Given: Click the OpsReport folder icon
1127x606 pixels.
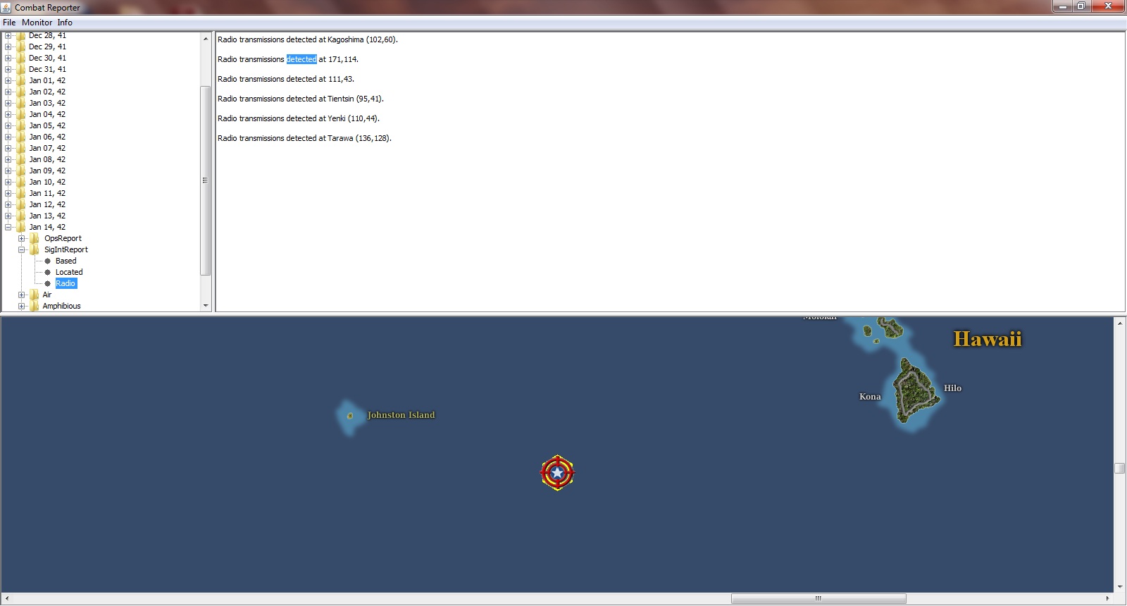Looking at the screenshot, I should point(34,238).
